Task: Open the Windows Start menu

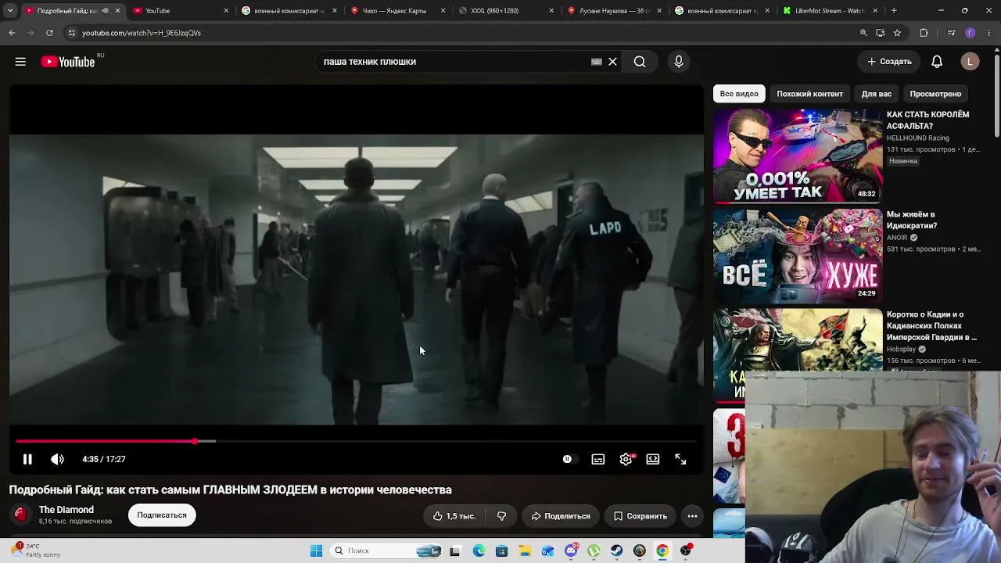Action: (316, 550)
